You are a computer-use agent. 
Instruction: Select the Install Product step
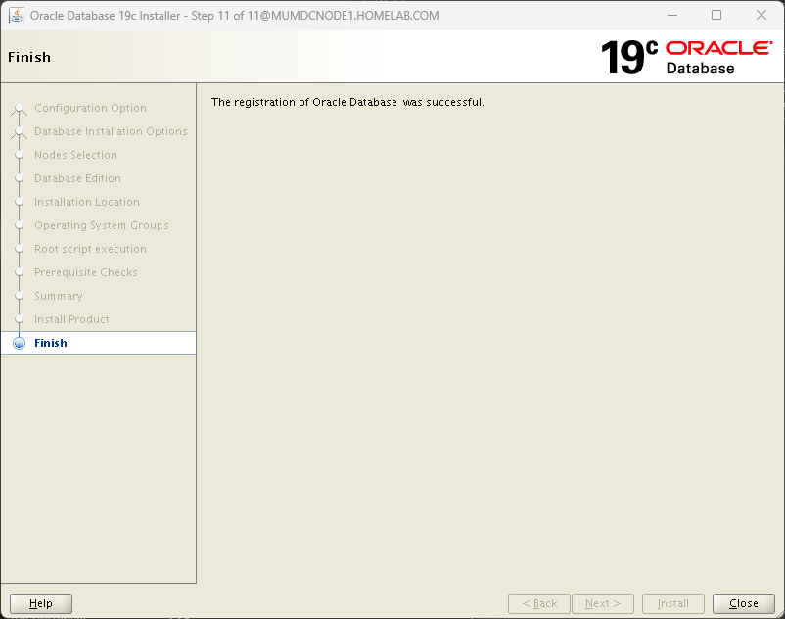click(x=71, y=320)
